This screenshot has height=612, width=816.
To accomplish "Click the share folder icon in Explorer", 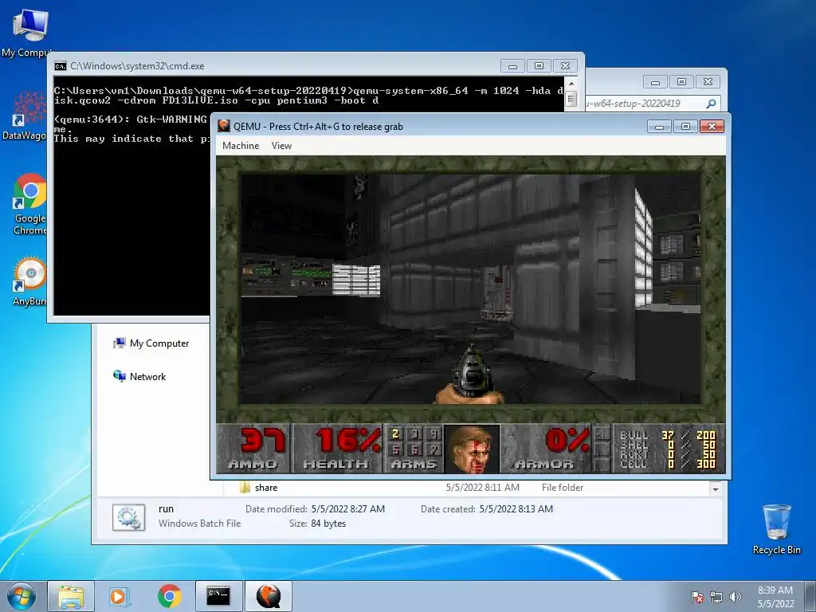I will 245,488.
